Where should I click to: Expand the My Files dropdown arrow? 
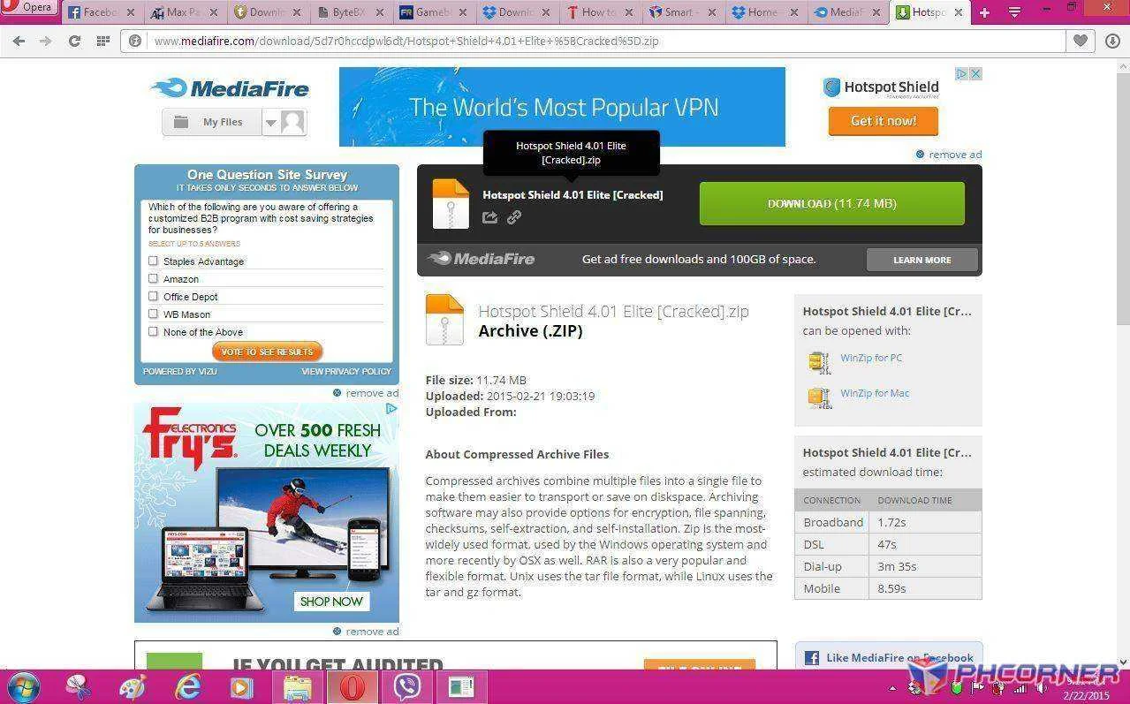pyautogui.click(x=271, y=123)
